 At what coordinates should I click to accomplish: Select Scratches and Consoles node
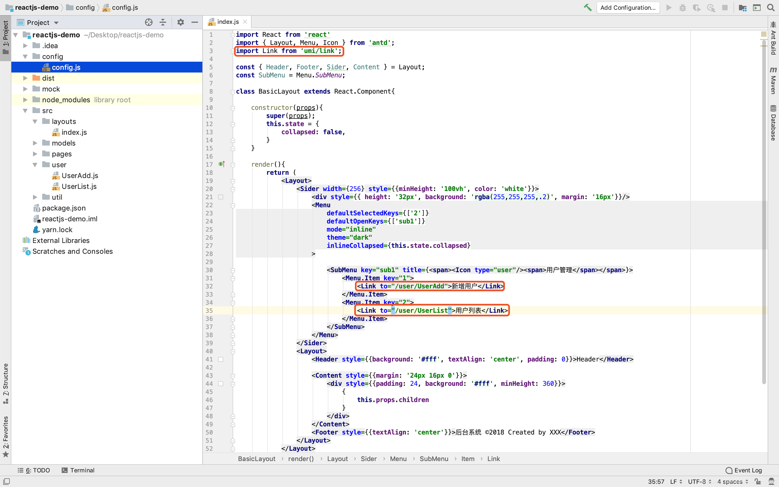72,252
